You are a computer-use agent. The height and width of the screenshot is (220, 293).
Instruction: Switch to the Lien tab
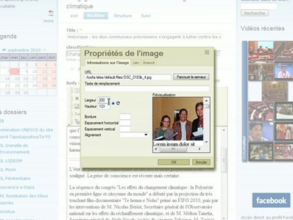(x=136, y=63)
